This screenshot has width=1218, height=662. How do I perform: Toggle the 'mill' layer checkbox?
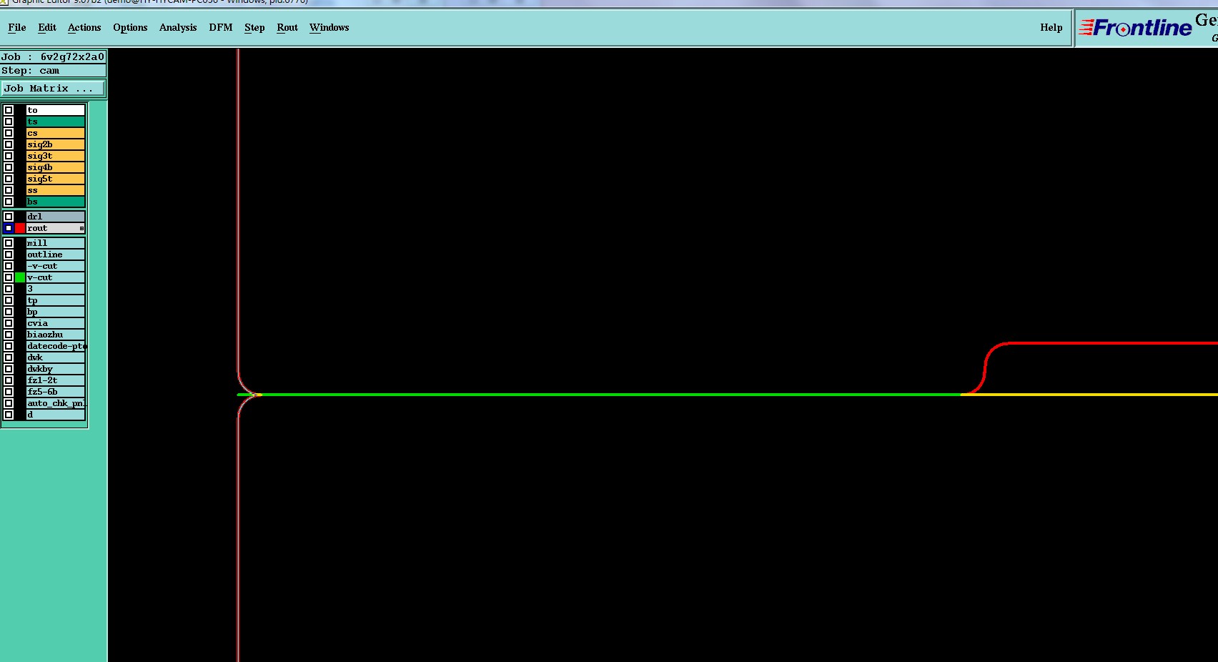pyautogui.click(x=9, y=243)
